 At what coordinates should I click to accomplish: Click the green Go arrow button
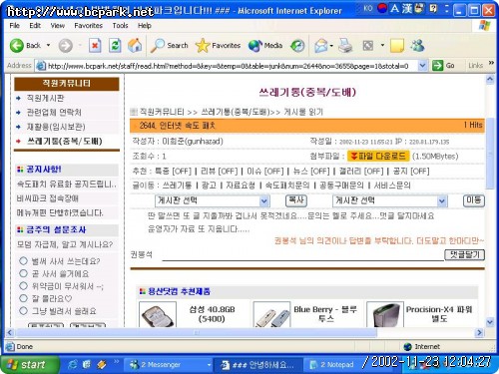point(437,66)
